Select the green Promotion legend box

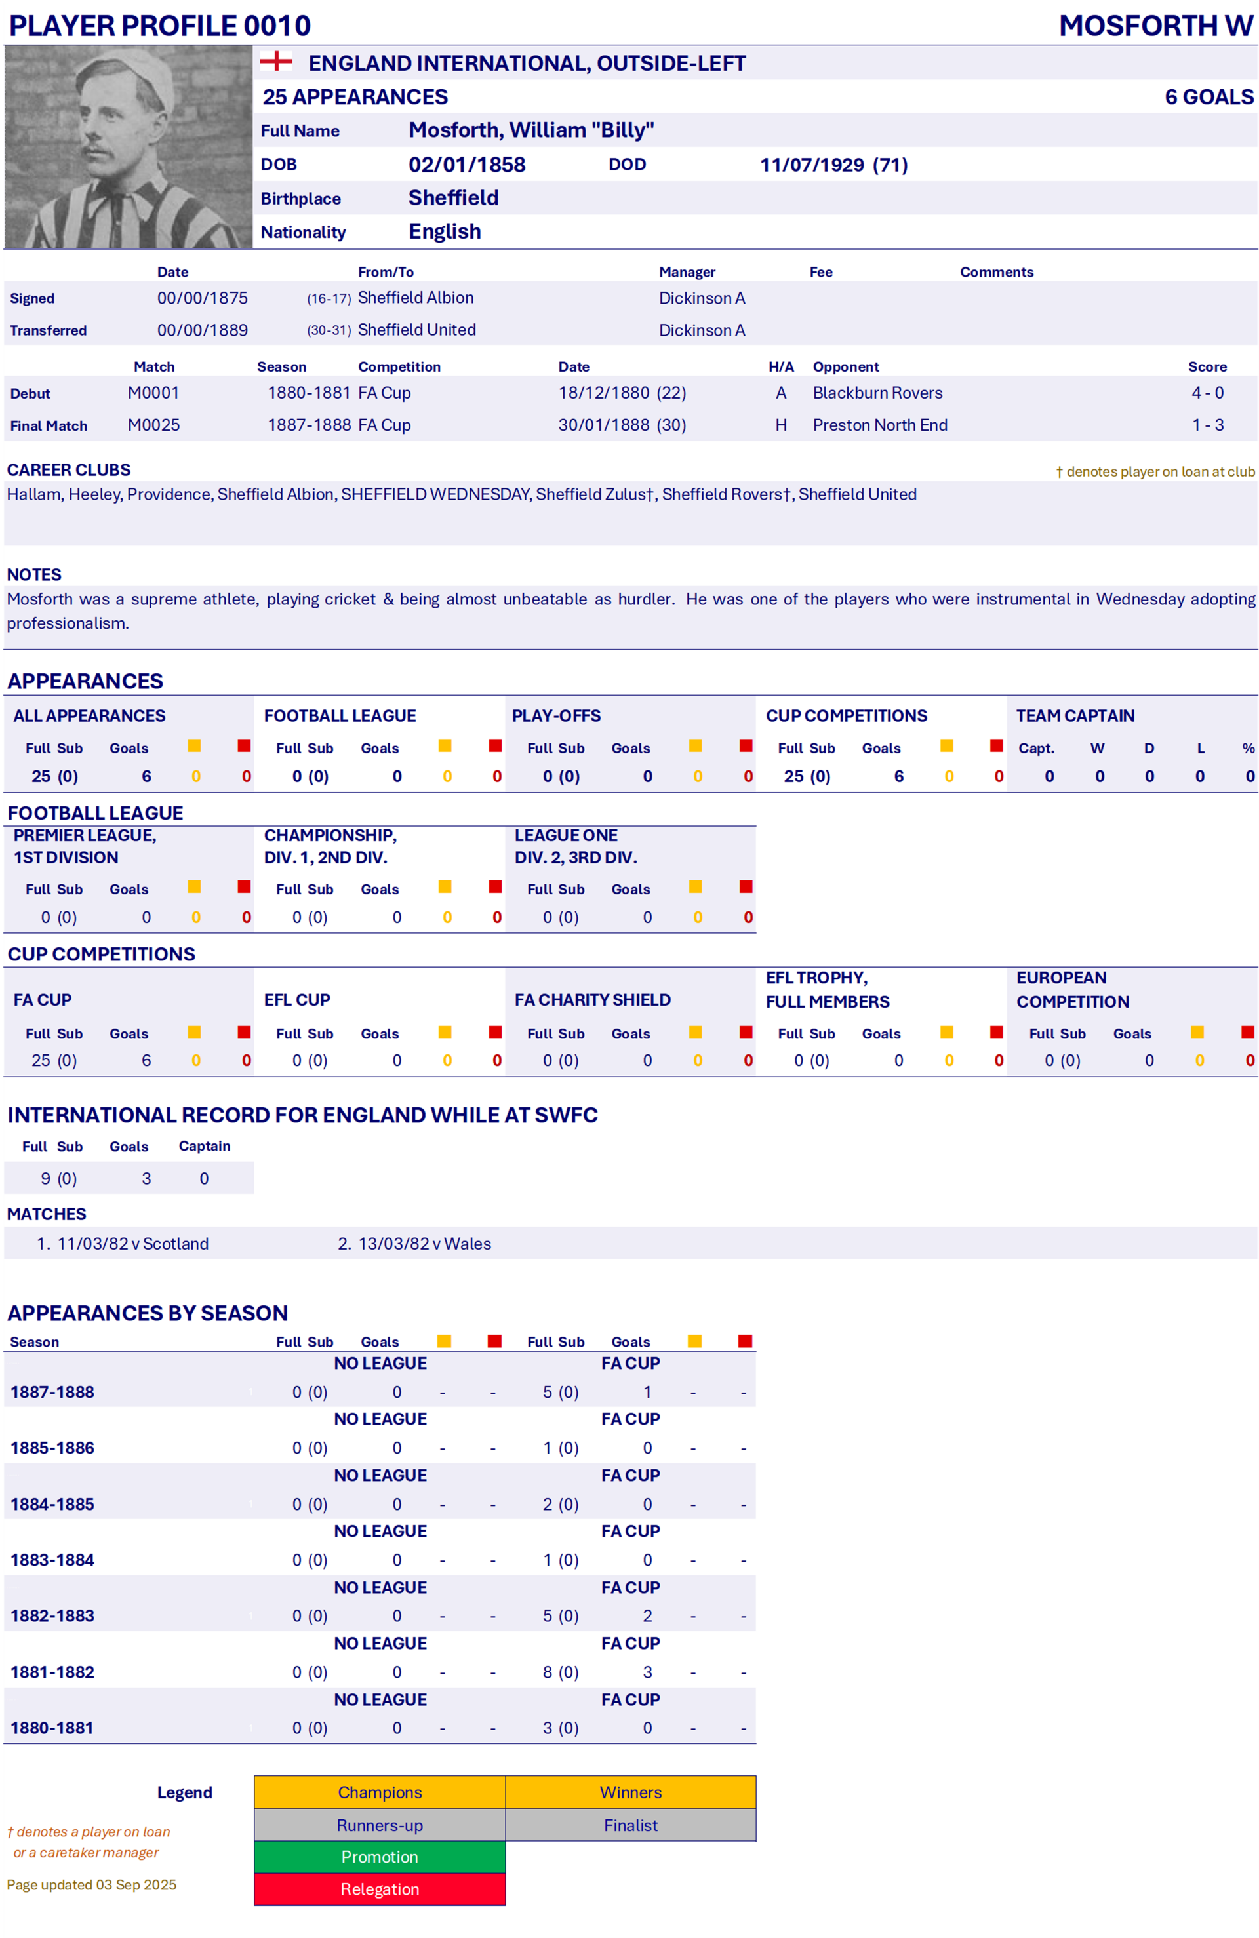380,1857
